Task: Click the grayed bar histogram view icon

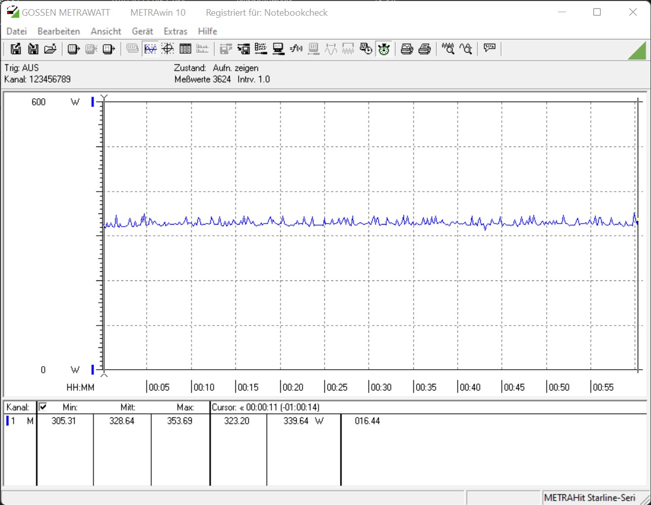Action: (x=202, y=49)
